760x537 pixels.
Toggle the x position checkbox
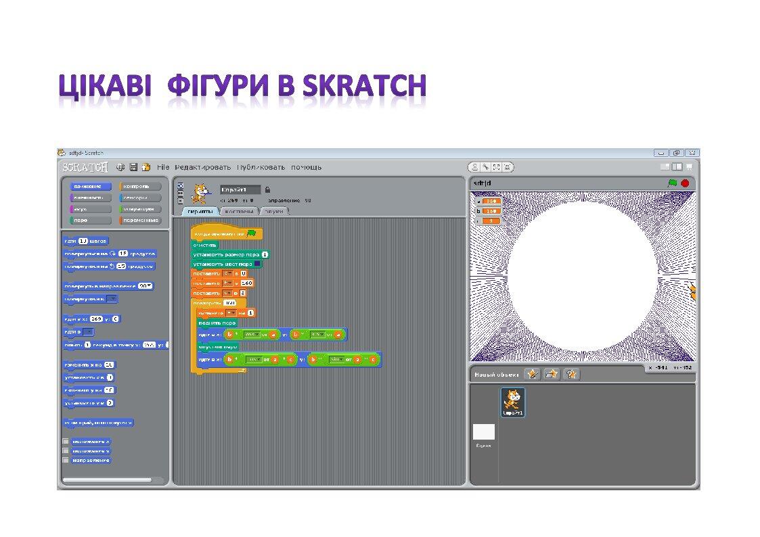click(66, 441)
